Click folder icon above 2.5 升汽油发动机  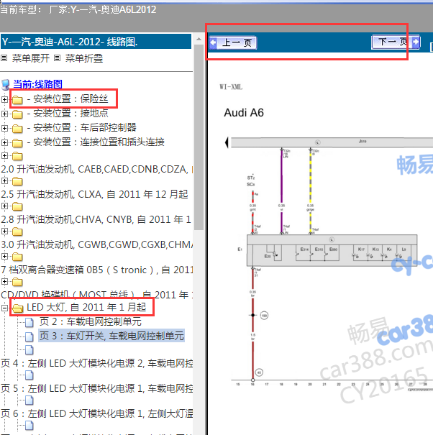tap(17, 181)
